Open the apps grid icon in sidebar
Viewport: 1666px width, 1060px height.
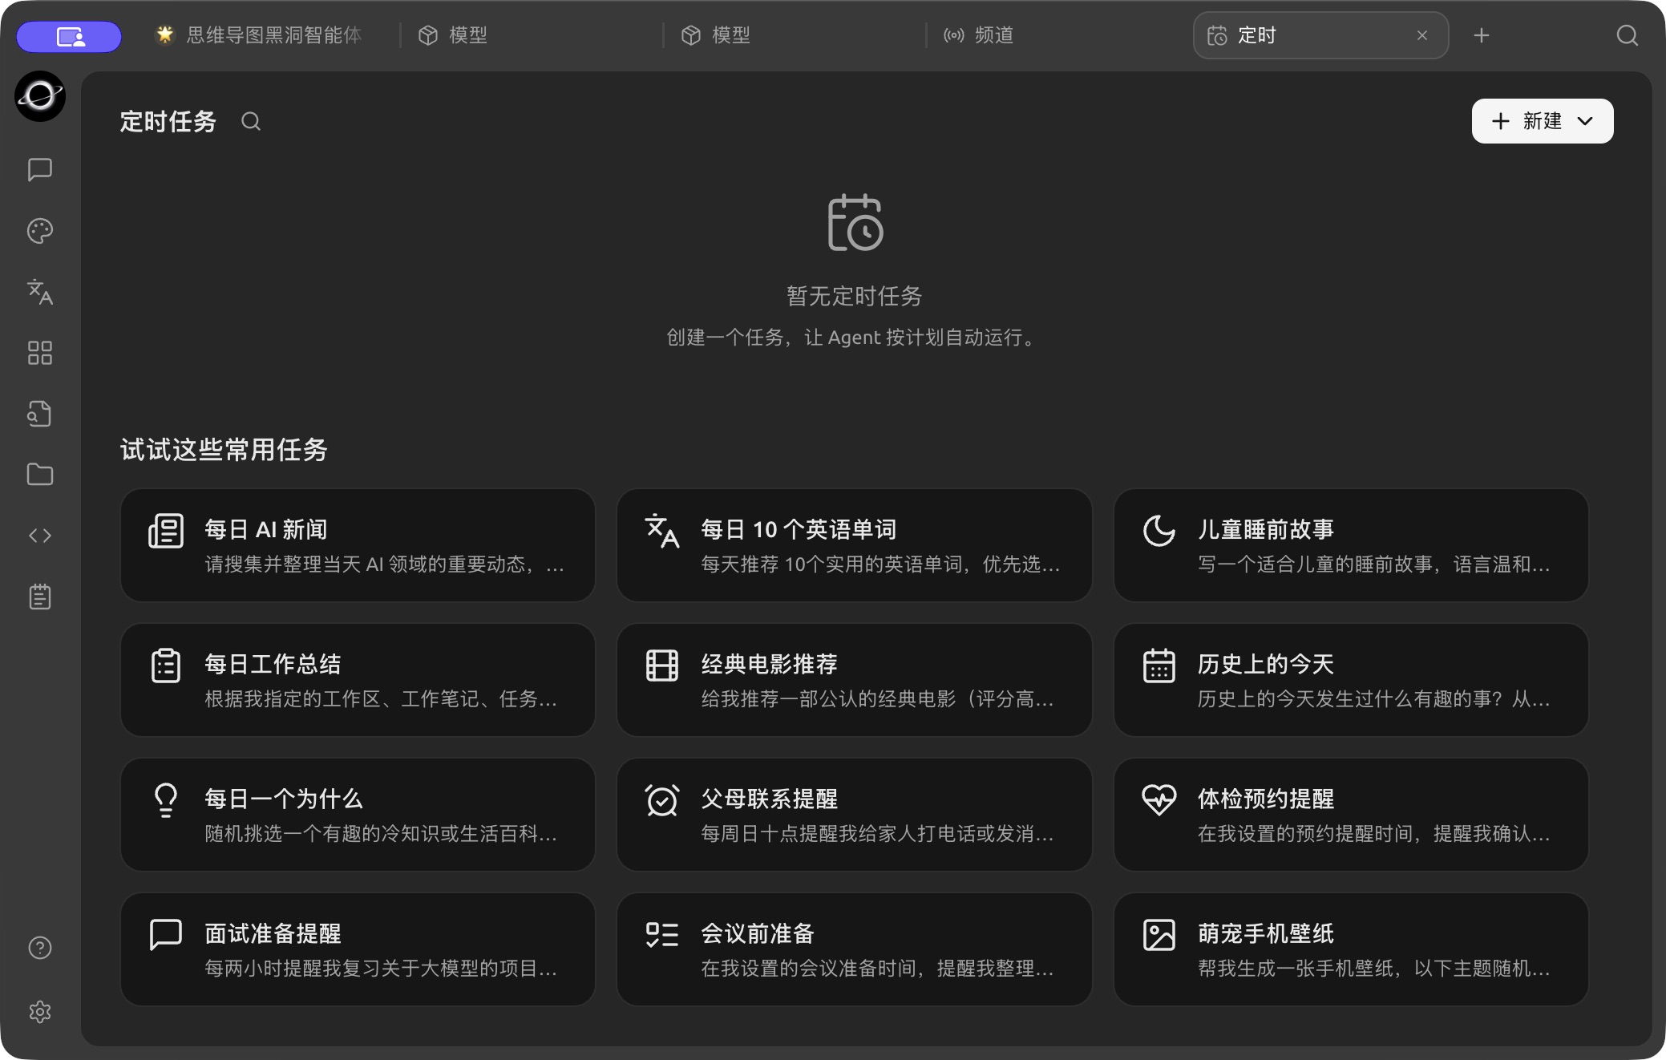[40, 353]
